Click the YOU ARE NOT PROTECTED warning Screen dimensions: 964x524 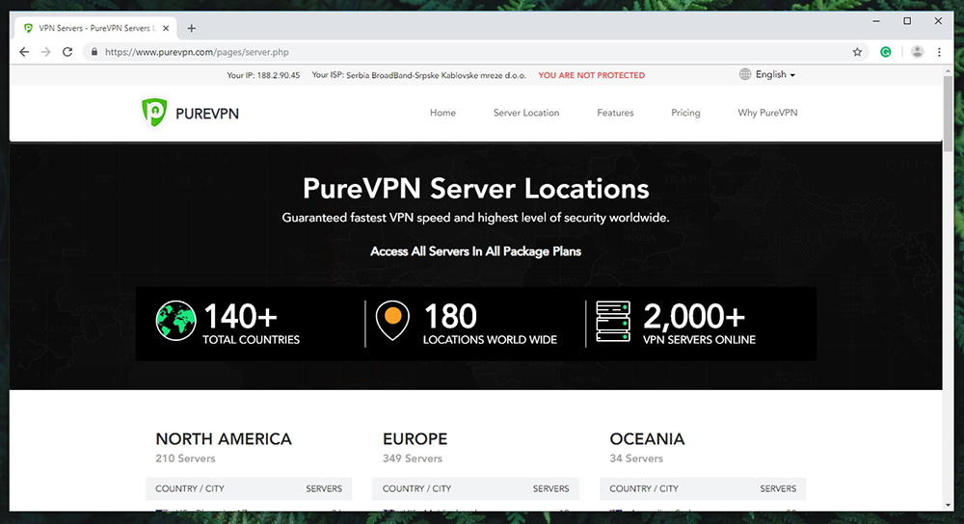click(592, 75)
